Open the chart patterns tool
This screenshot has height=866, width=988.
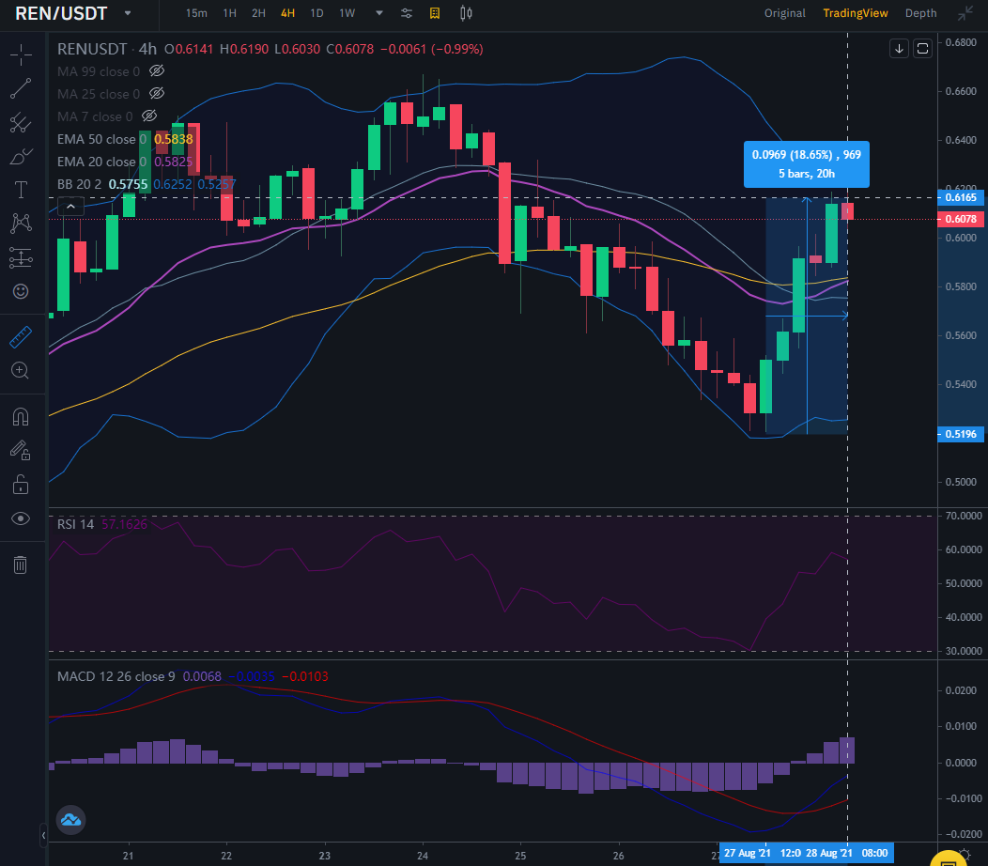(21, 224)
